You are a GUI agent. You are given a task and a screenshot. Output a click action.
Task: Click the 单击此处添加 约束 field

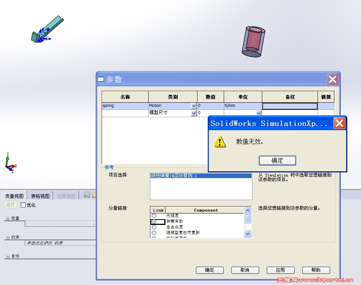tap(60, 243)
